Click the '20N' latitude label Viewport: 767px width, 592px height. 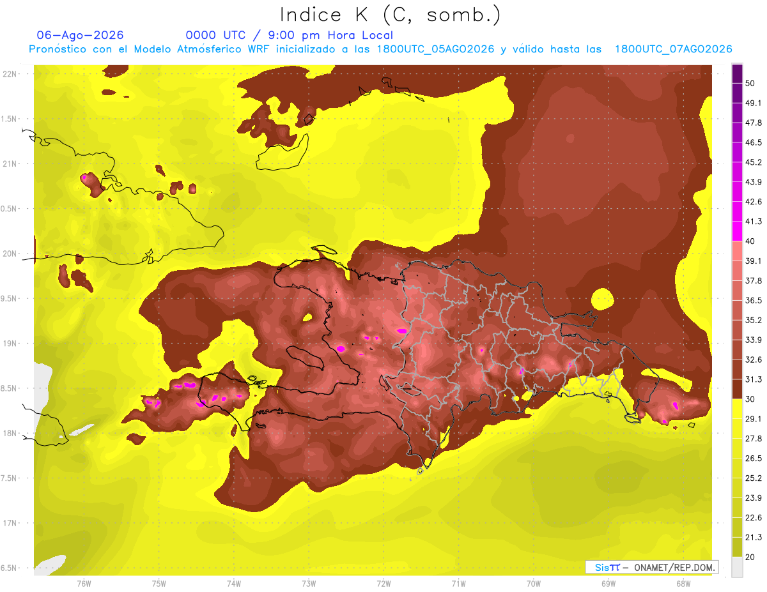pos(10,254)
